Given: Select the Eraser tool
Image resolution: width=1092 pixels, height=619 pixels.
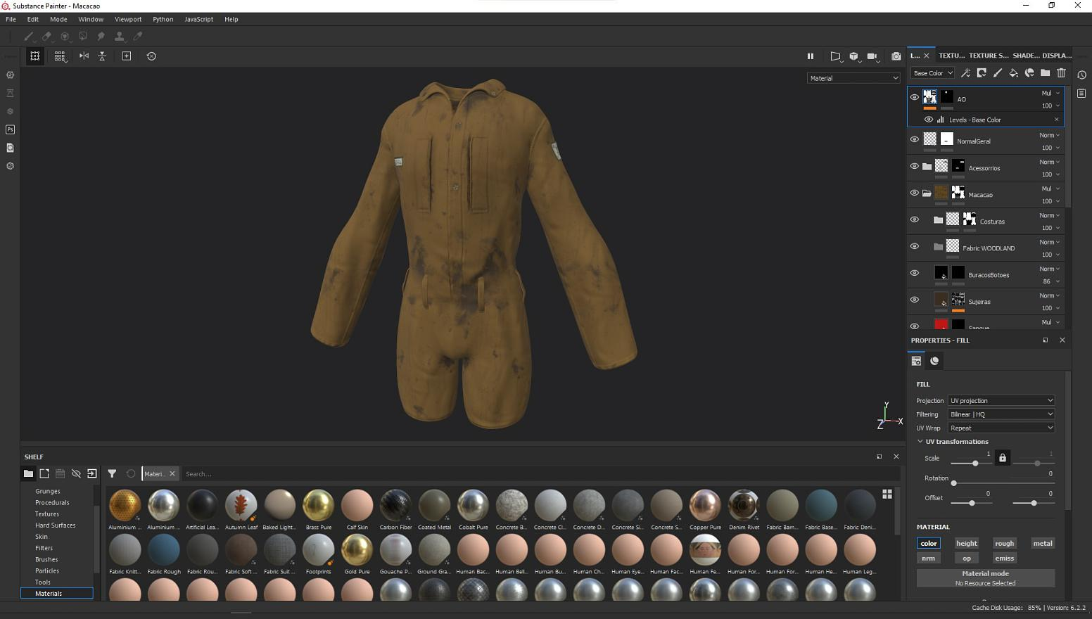Looking at the screenshot, I should click(47, 36).
